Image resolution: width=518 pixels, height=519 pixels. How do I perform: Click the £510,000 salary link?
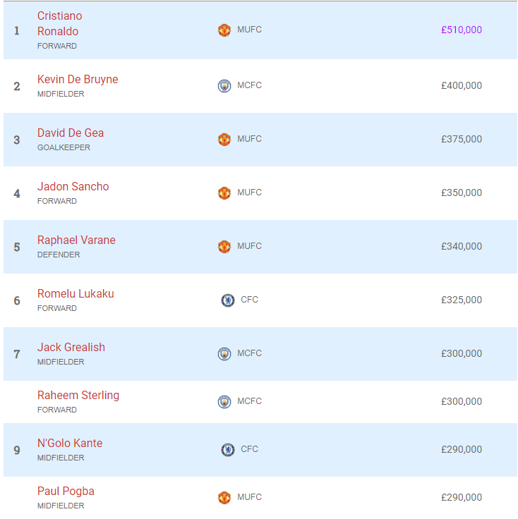pos(462,30)
